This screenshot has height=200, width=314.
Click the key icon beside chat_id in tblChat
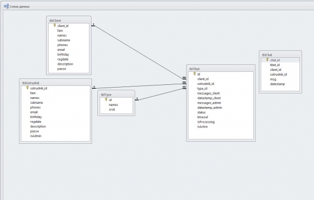click(x=267, y=59)
